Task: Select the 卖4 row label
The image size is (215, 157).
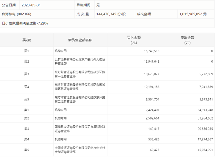Action: click(x=27, y=139)
